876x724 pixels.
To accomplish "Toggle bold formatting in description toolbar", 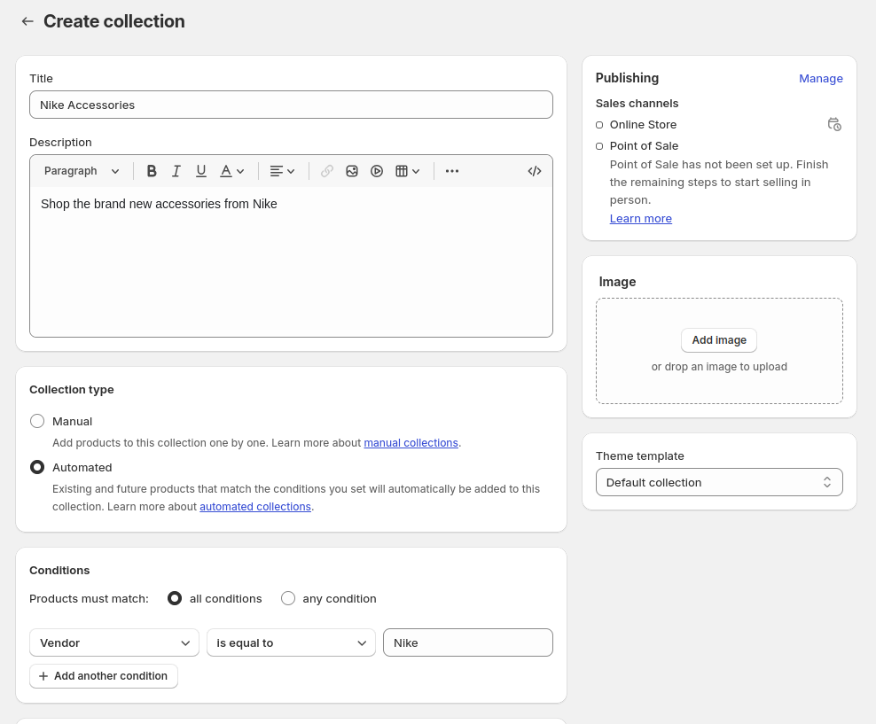I will (152, 171).
